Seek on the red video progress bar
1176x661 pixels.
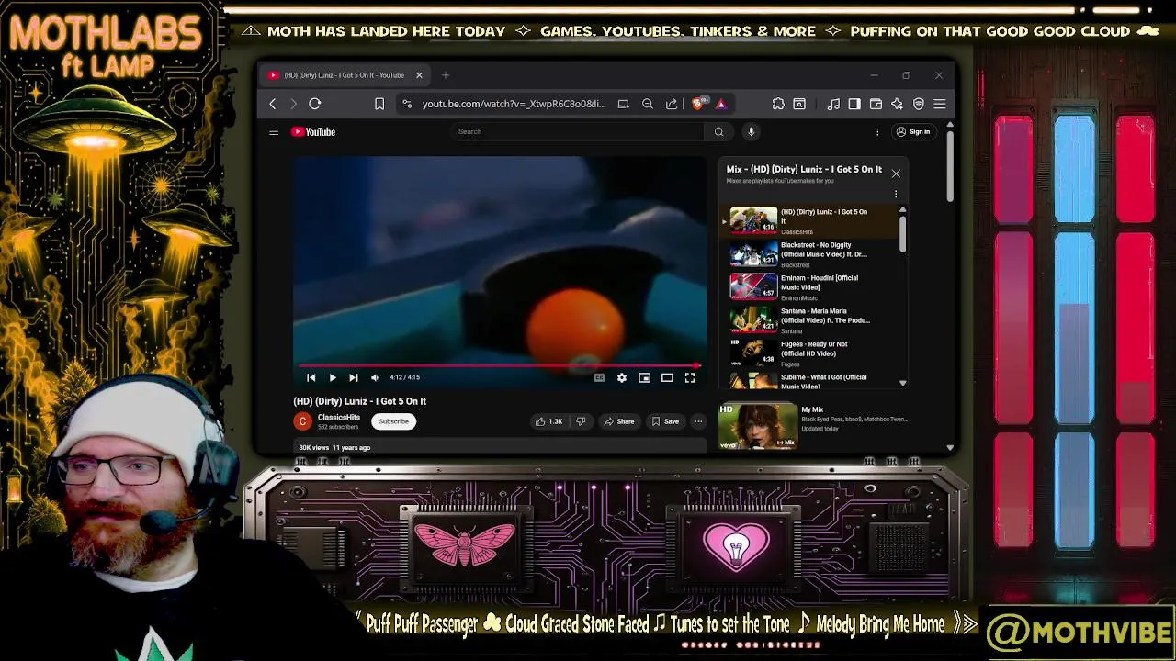(x=500, y=365)
